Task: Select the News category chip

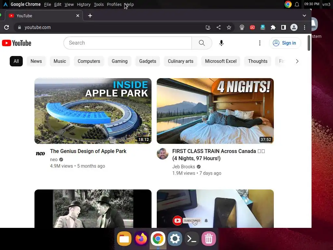Action: tap(36, 61)
